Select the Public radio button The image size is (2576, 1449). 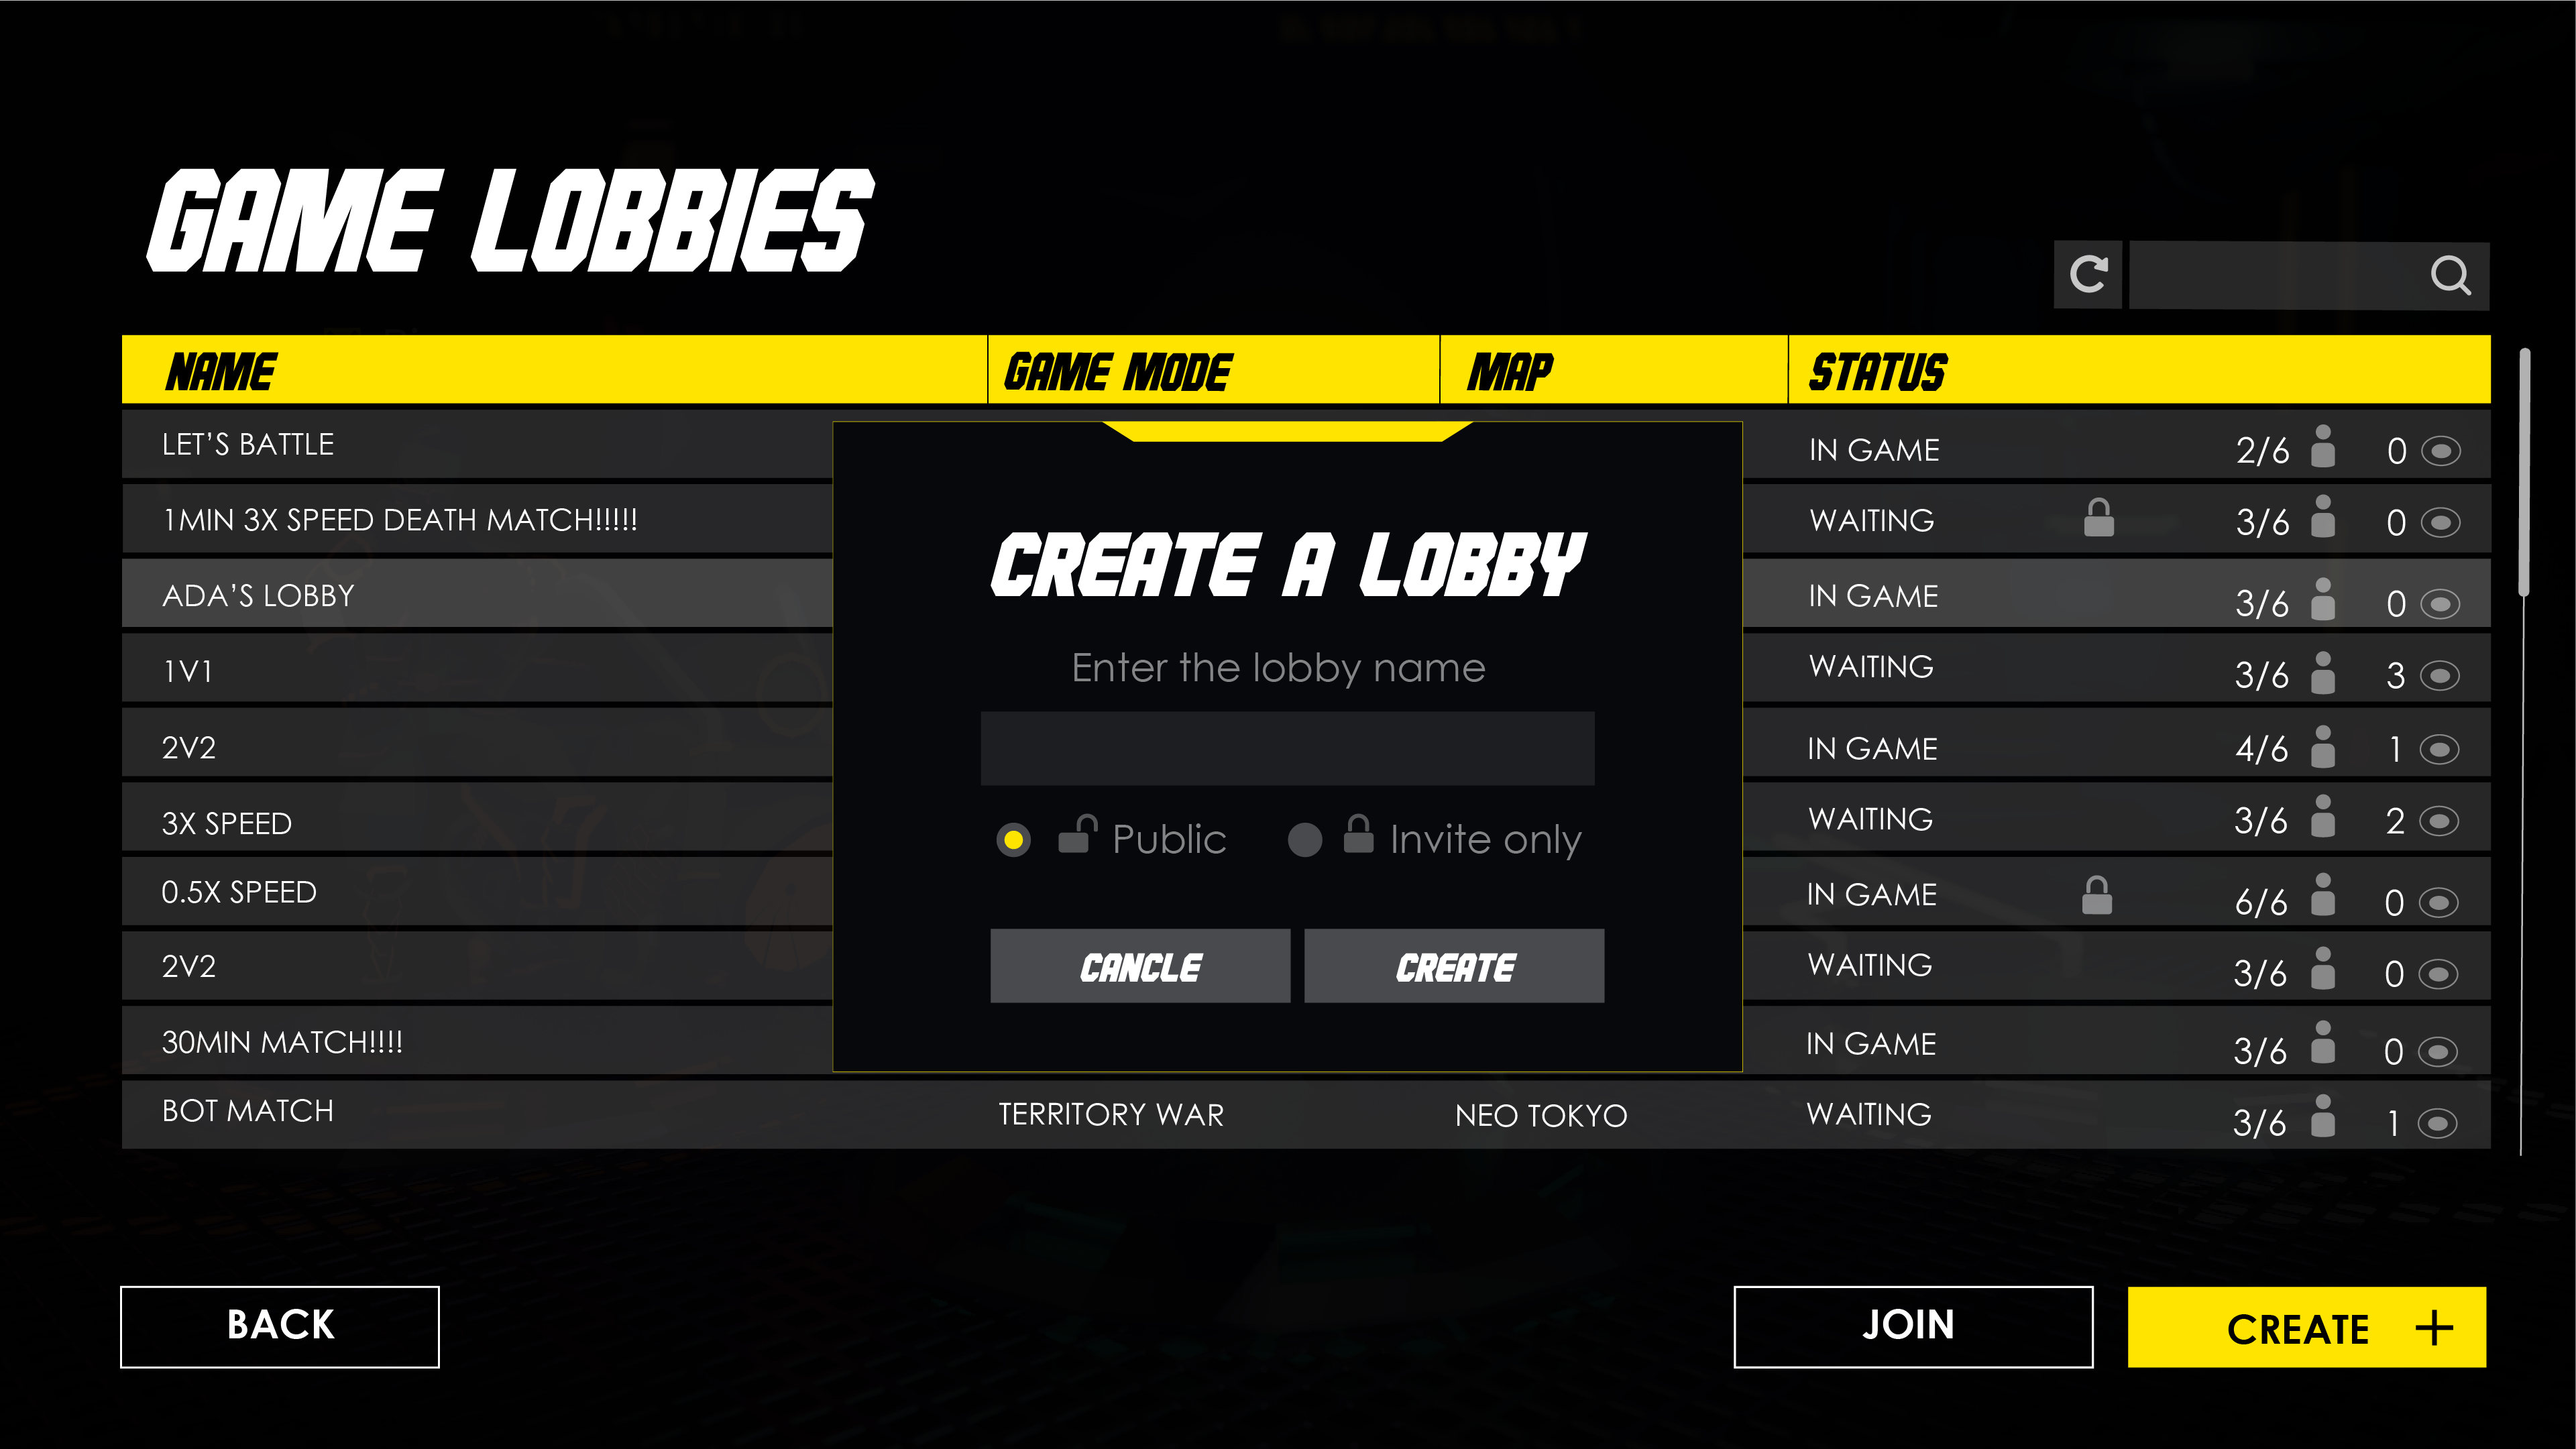(1015, 839)
